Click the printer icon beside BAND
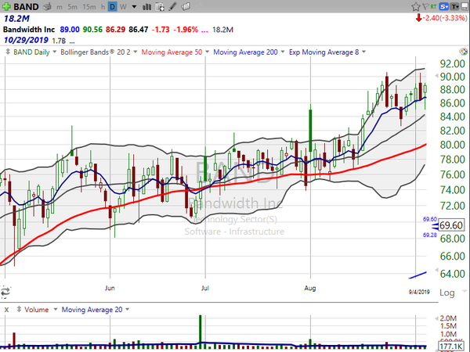Image resolution: width=470 pixels, height=352 pixels. 47,5
